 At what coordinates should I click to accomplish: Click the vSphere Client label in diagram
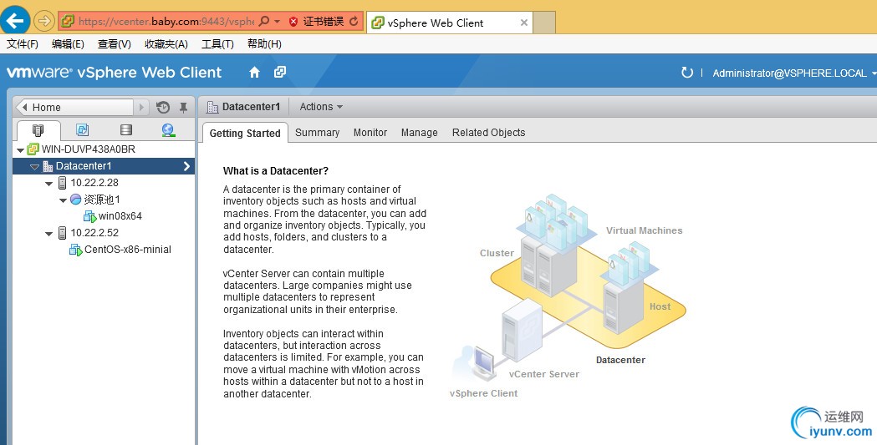pos(484,393)
